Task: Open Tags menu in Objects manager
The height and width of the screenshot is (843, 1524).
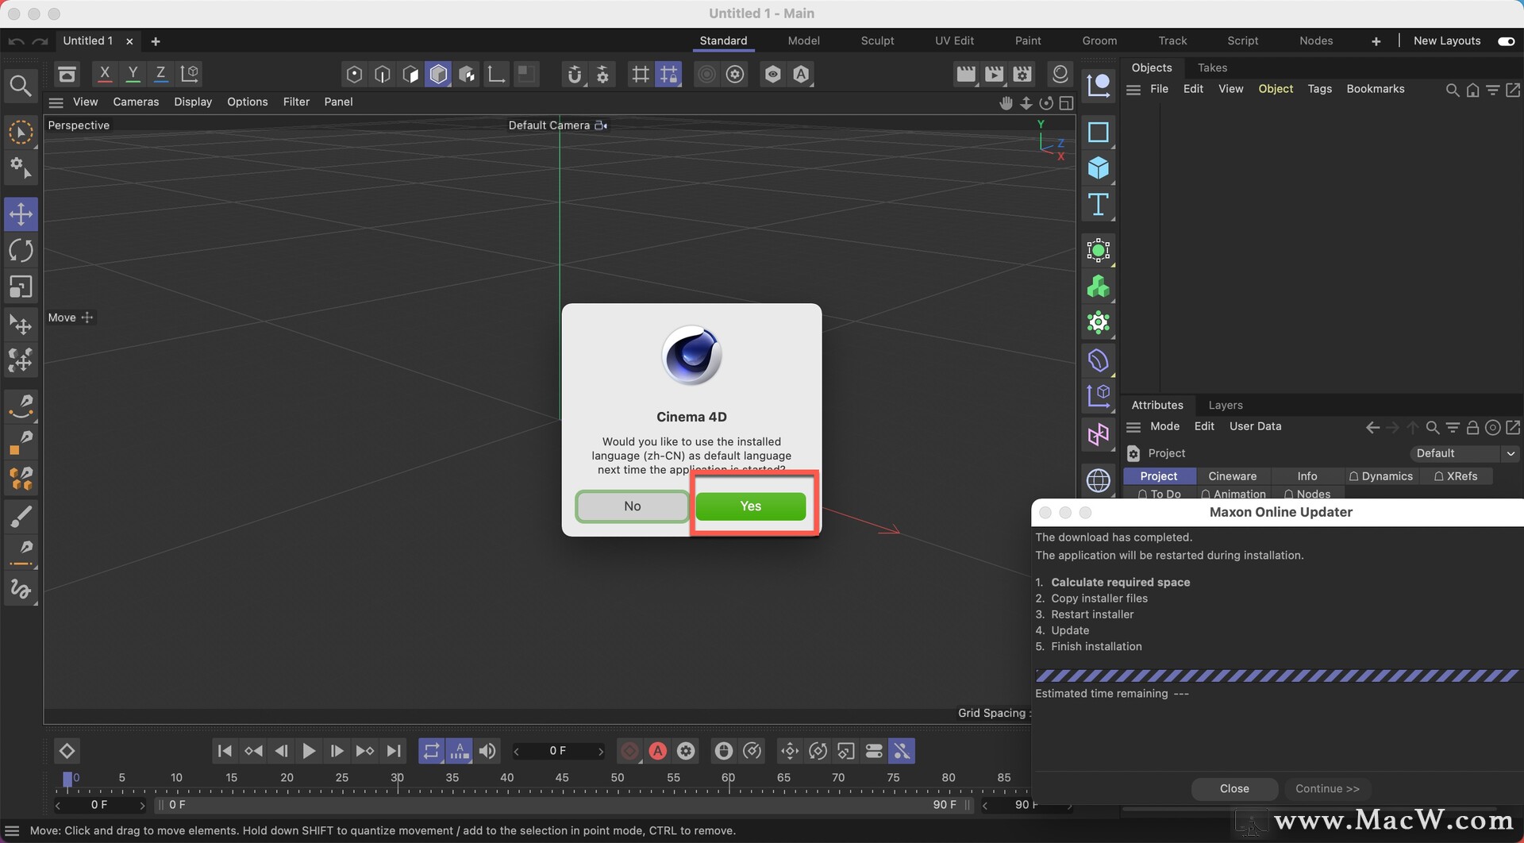Action: coord(1319,89)
